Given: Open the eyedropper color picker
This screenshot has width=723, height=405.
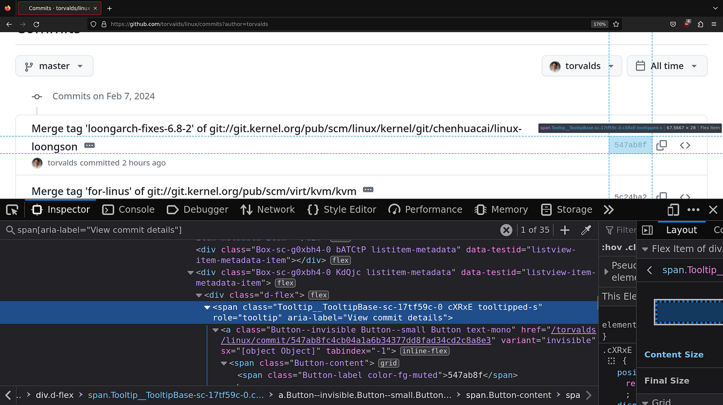Looking at the screenshot, I should 586,230.
